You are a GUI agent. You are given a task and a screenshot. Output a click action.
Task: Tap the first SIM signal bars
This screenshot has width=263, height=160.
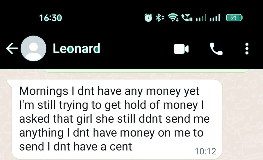pyautogui.click(x=201, y=18)
